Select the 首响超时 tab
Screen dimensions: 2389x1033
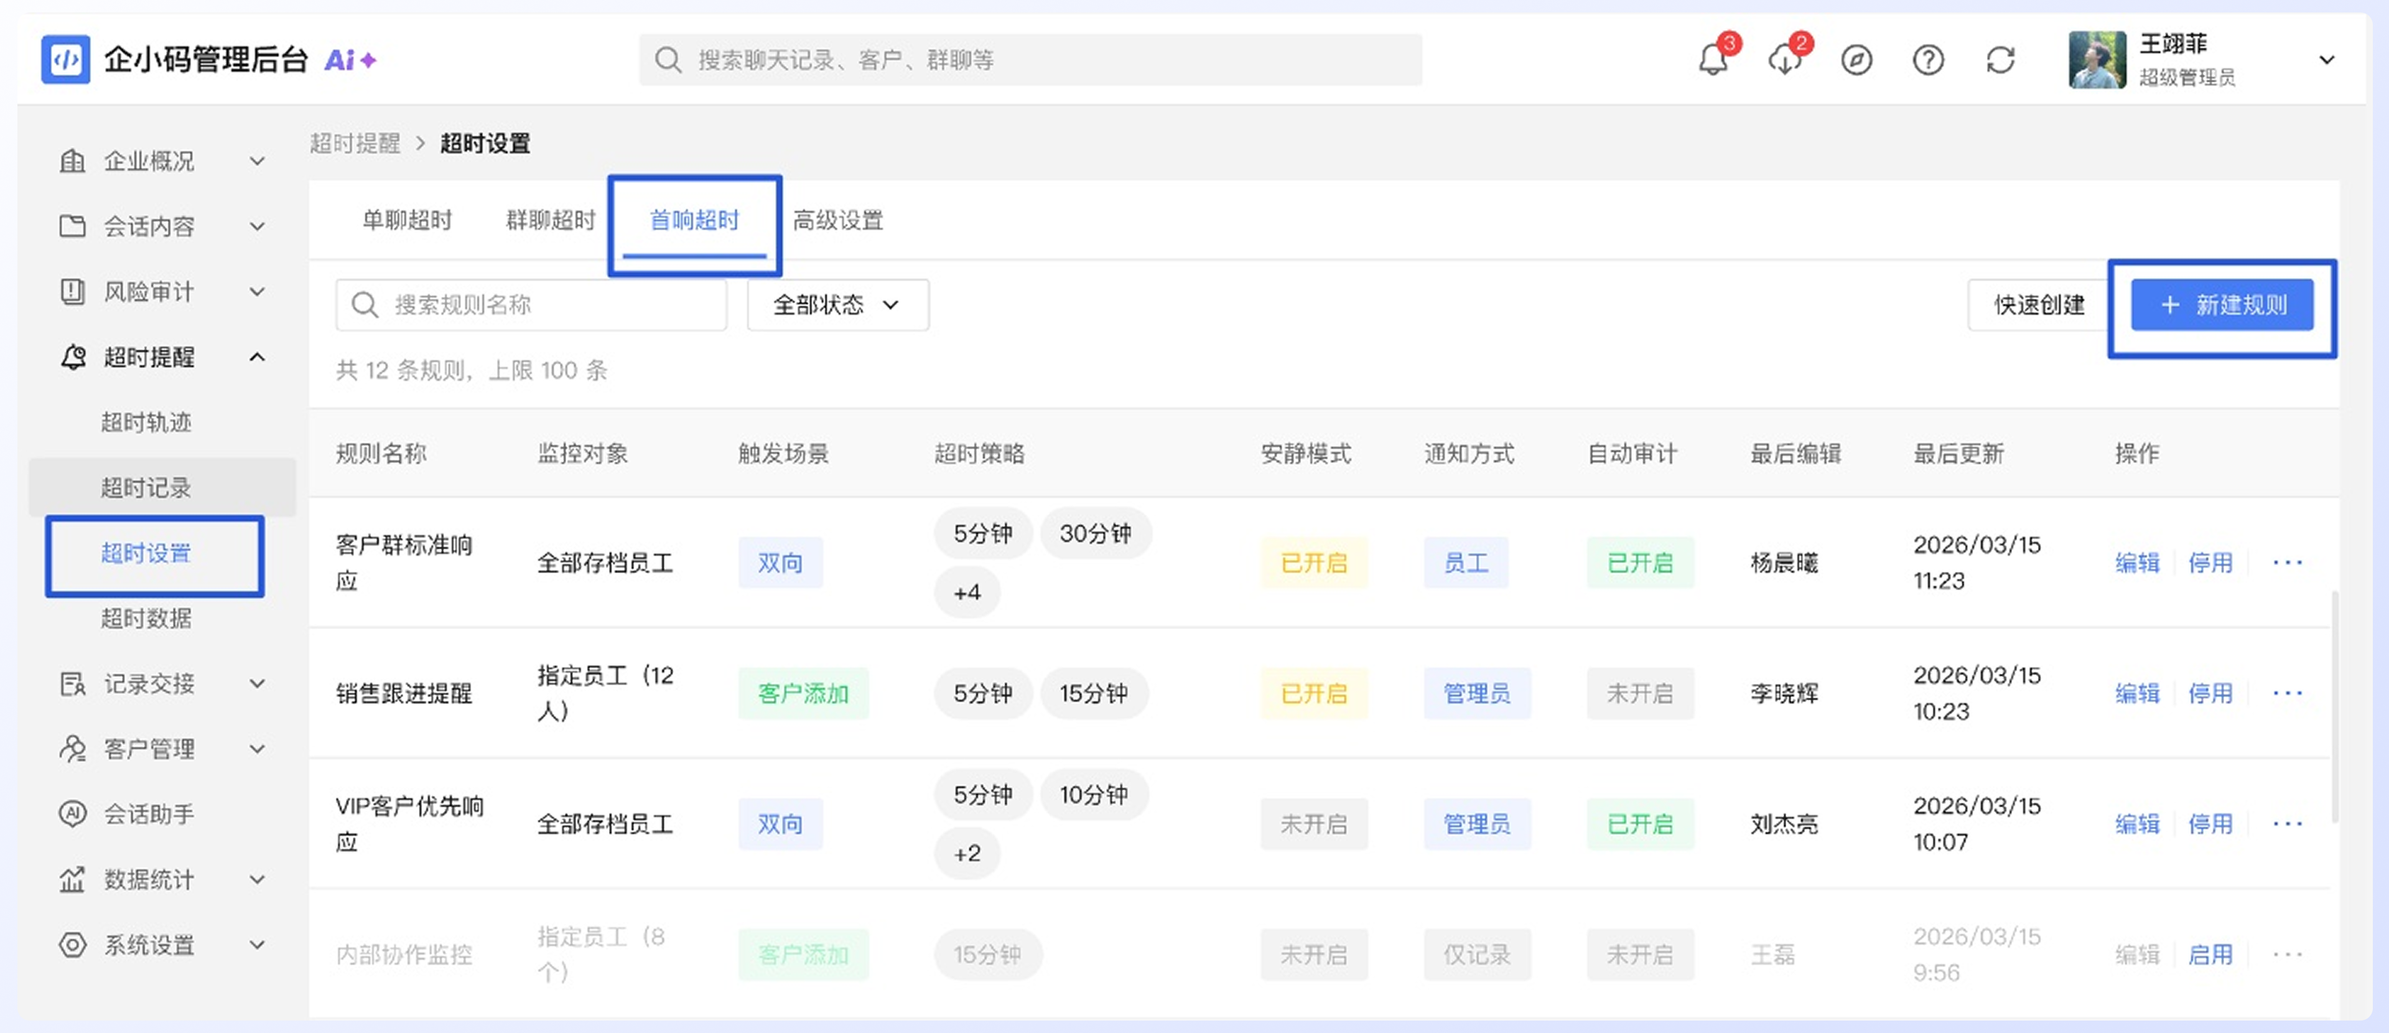pyautogui.click(x=695, y=221)
